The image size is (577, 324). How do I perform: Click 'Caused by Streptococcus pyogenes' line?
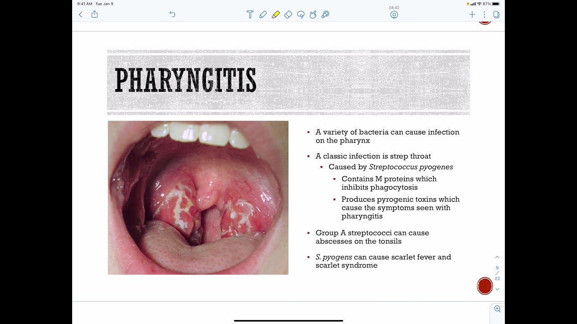pyautogui.click(x=391, y=167)
